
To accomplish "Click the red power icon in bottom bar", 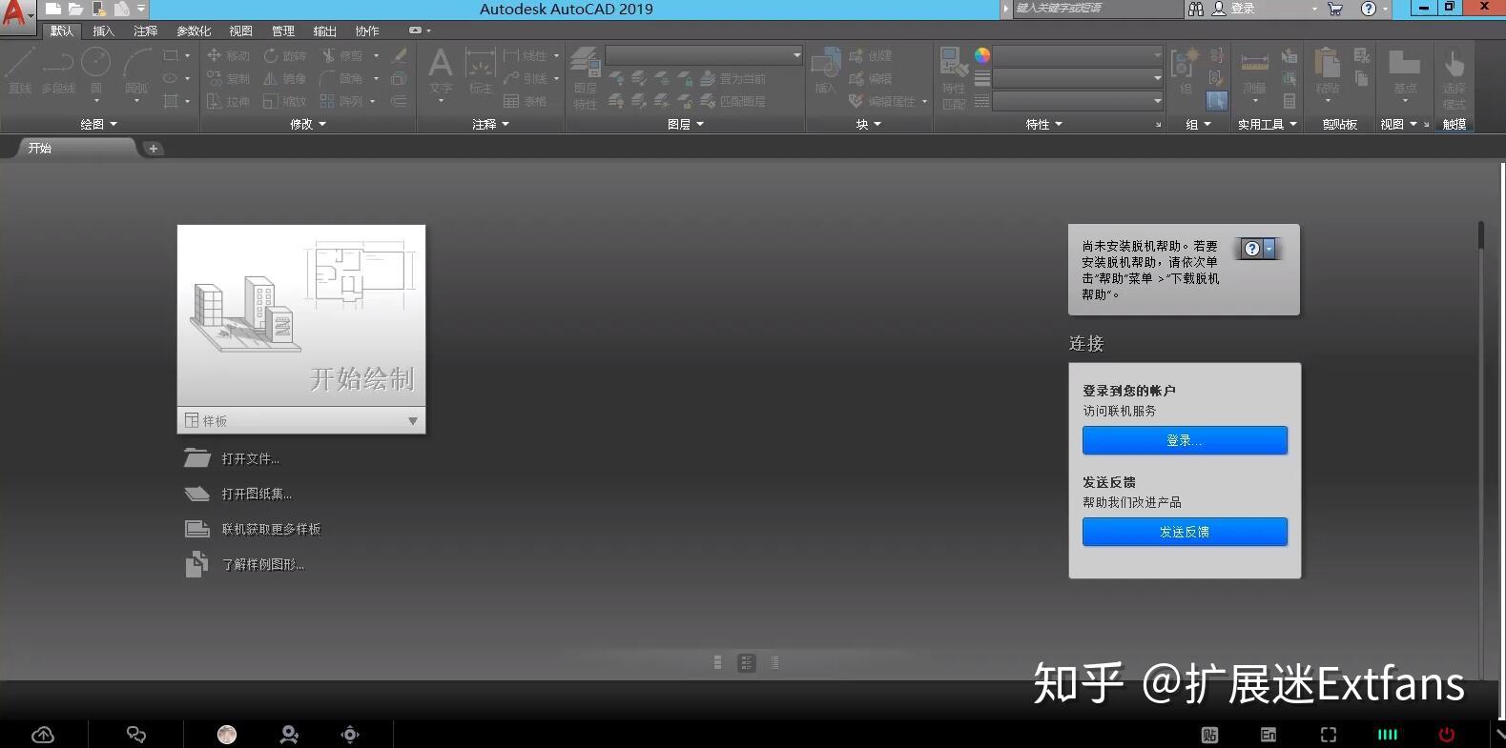I will click(1447, 735).
